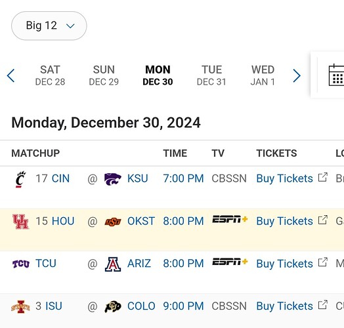This screenshot has width=344, height=328.
Task: Click the Colorado Buffaloes logo
Action: [x=113, y=306]
